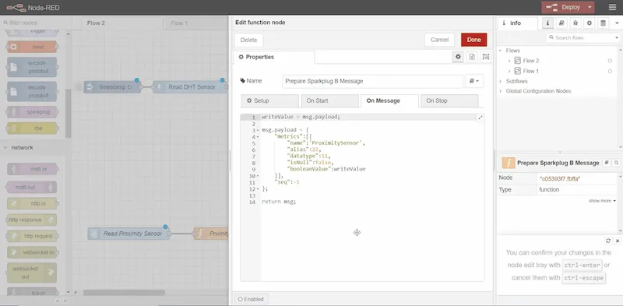Viewport: 623px width, 306px height.
Task: Expand Flow 1 in the outline tree
Action: pyautogui.click(x=509, y=71)
